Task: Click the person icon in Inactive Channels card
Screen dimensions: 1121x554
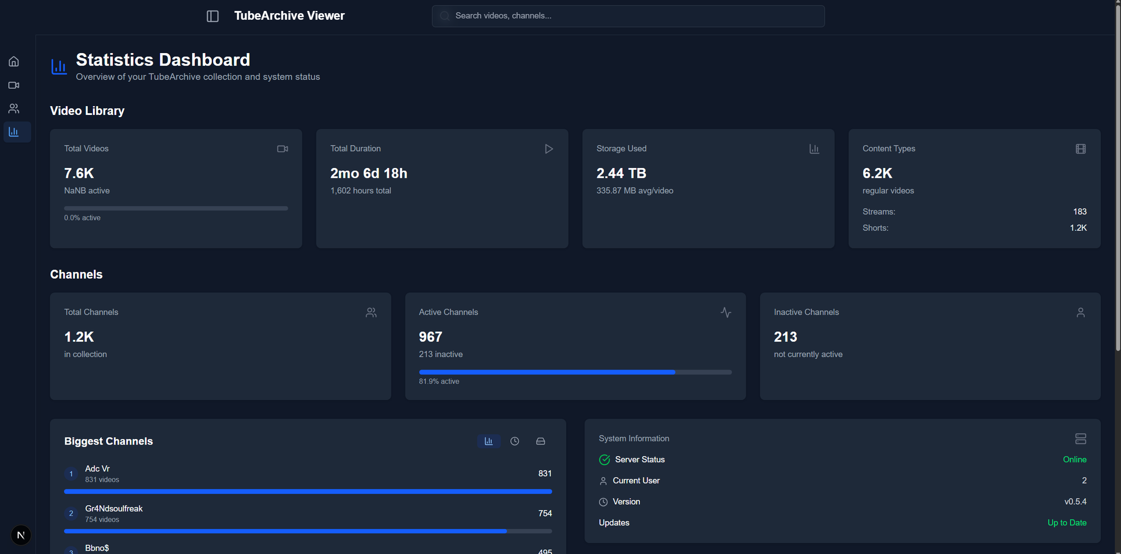Action: (x=1080, y=313)
